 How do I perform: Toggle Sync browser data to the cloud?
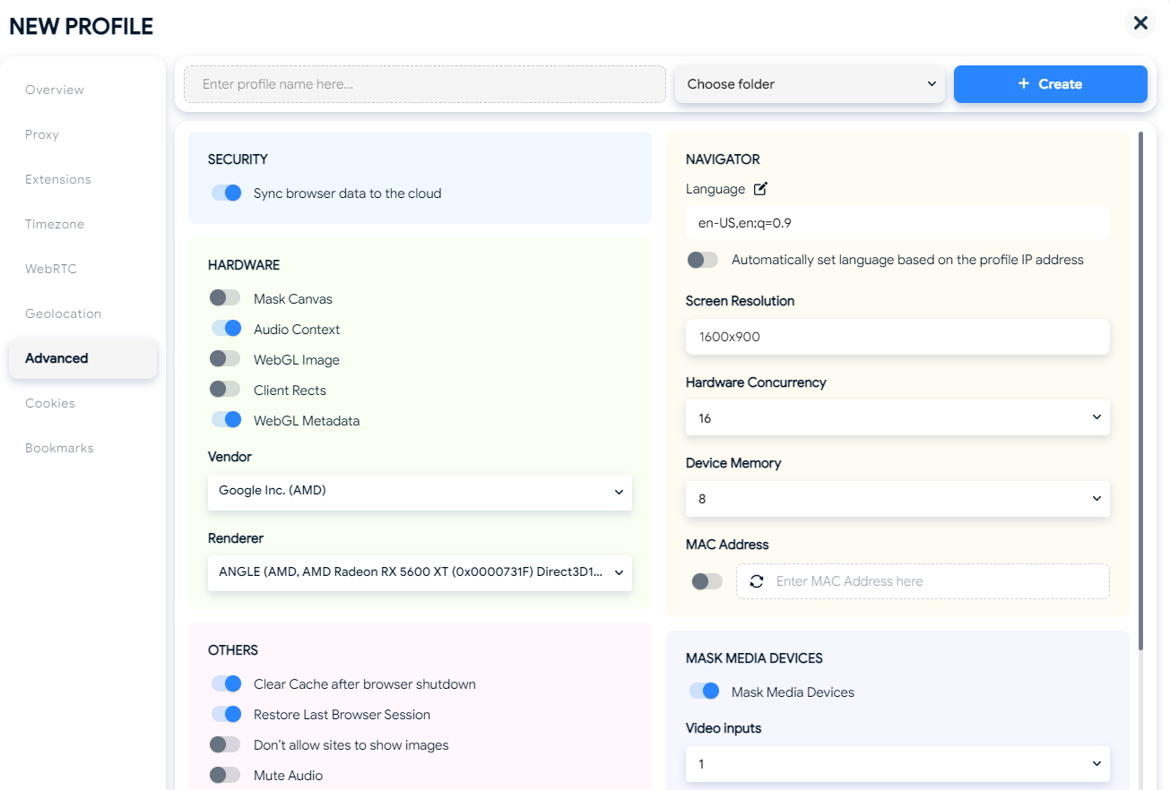pos(226,193)
